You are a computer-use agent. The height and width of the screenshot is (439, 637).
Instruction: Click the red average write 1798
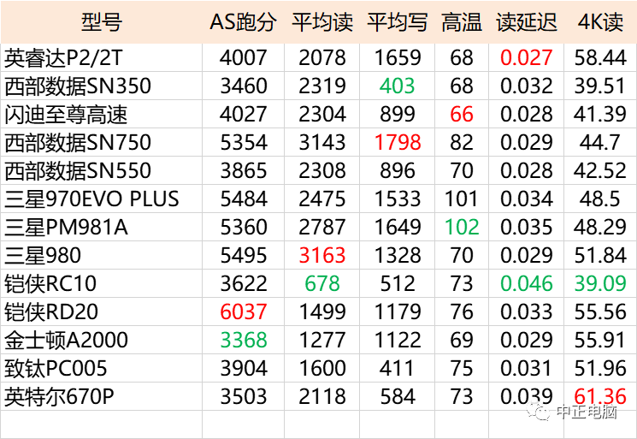[398, 142]
